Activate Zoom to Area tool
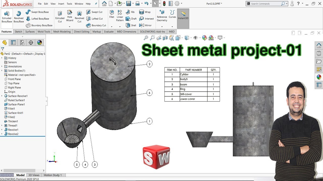323x181 pixels. tap(152, 38)
